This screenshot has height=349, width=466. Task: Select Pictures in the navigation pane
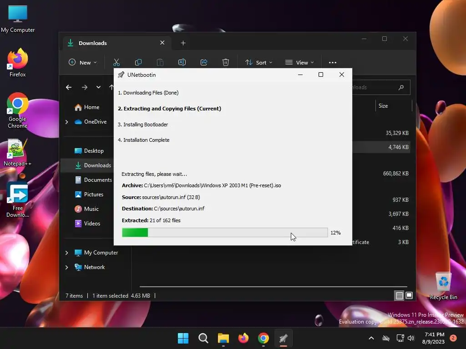pos(89,194)
